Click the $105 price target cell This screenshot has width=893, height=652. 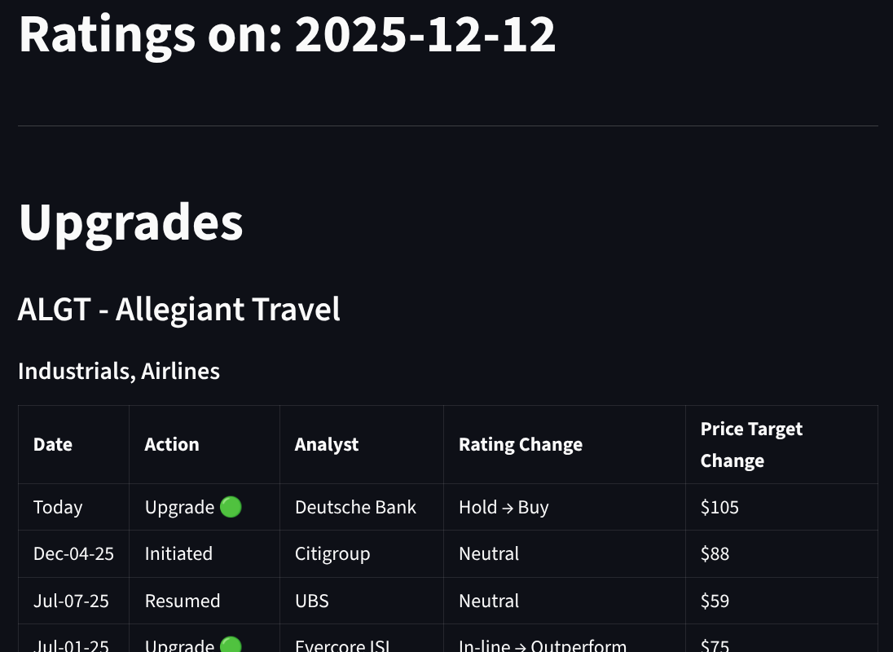(719, 507)
